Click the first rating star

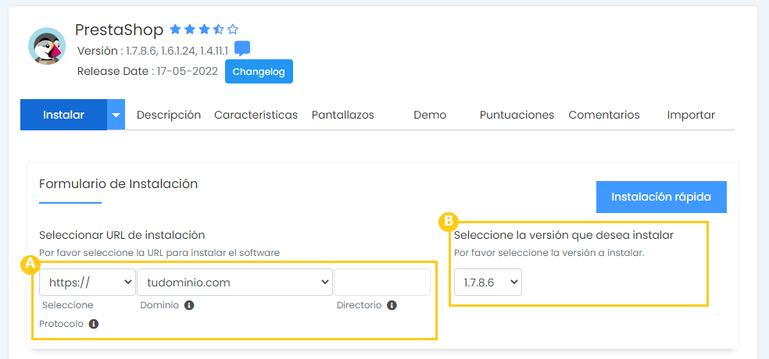coord(175,30)
